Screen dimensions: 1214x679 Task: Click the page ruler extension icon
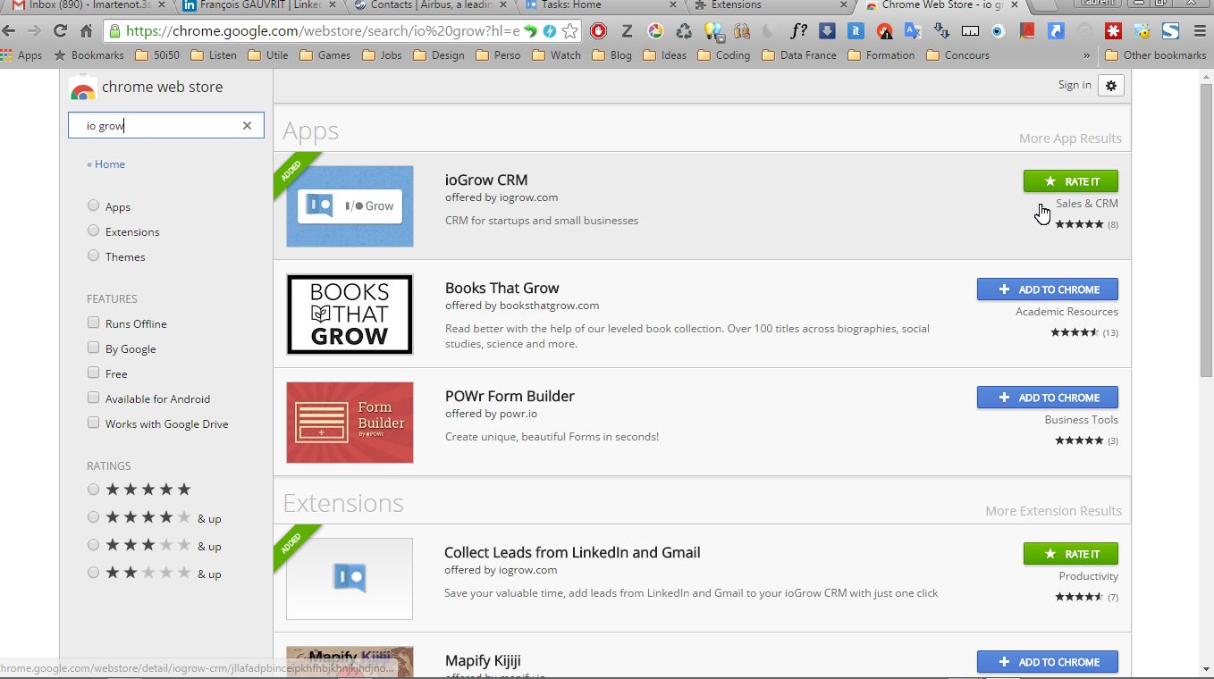970,31
